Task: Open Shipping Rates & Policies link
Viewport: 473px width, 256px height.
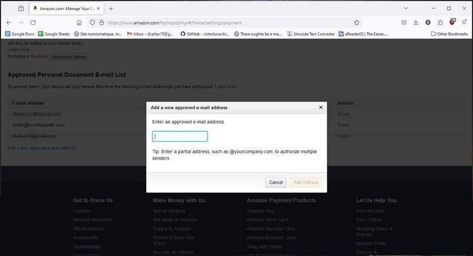Action: click(x=374, y=231)
